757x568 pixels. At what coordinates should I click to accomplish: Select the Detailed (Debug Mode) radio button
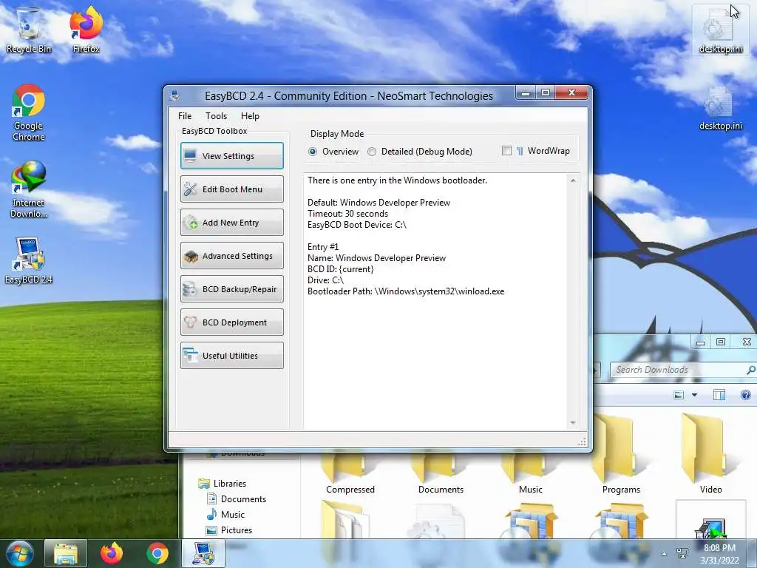pyautogui.click(x=420, y=151)
